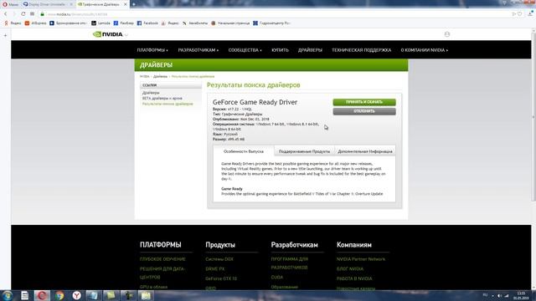
Task: Open the Гидрометцентр bookmark
Action: pyautogui.click(x=271, y=23)
